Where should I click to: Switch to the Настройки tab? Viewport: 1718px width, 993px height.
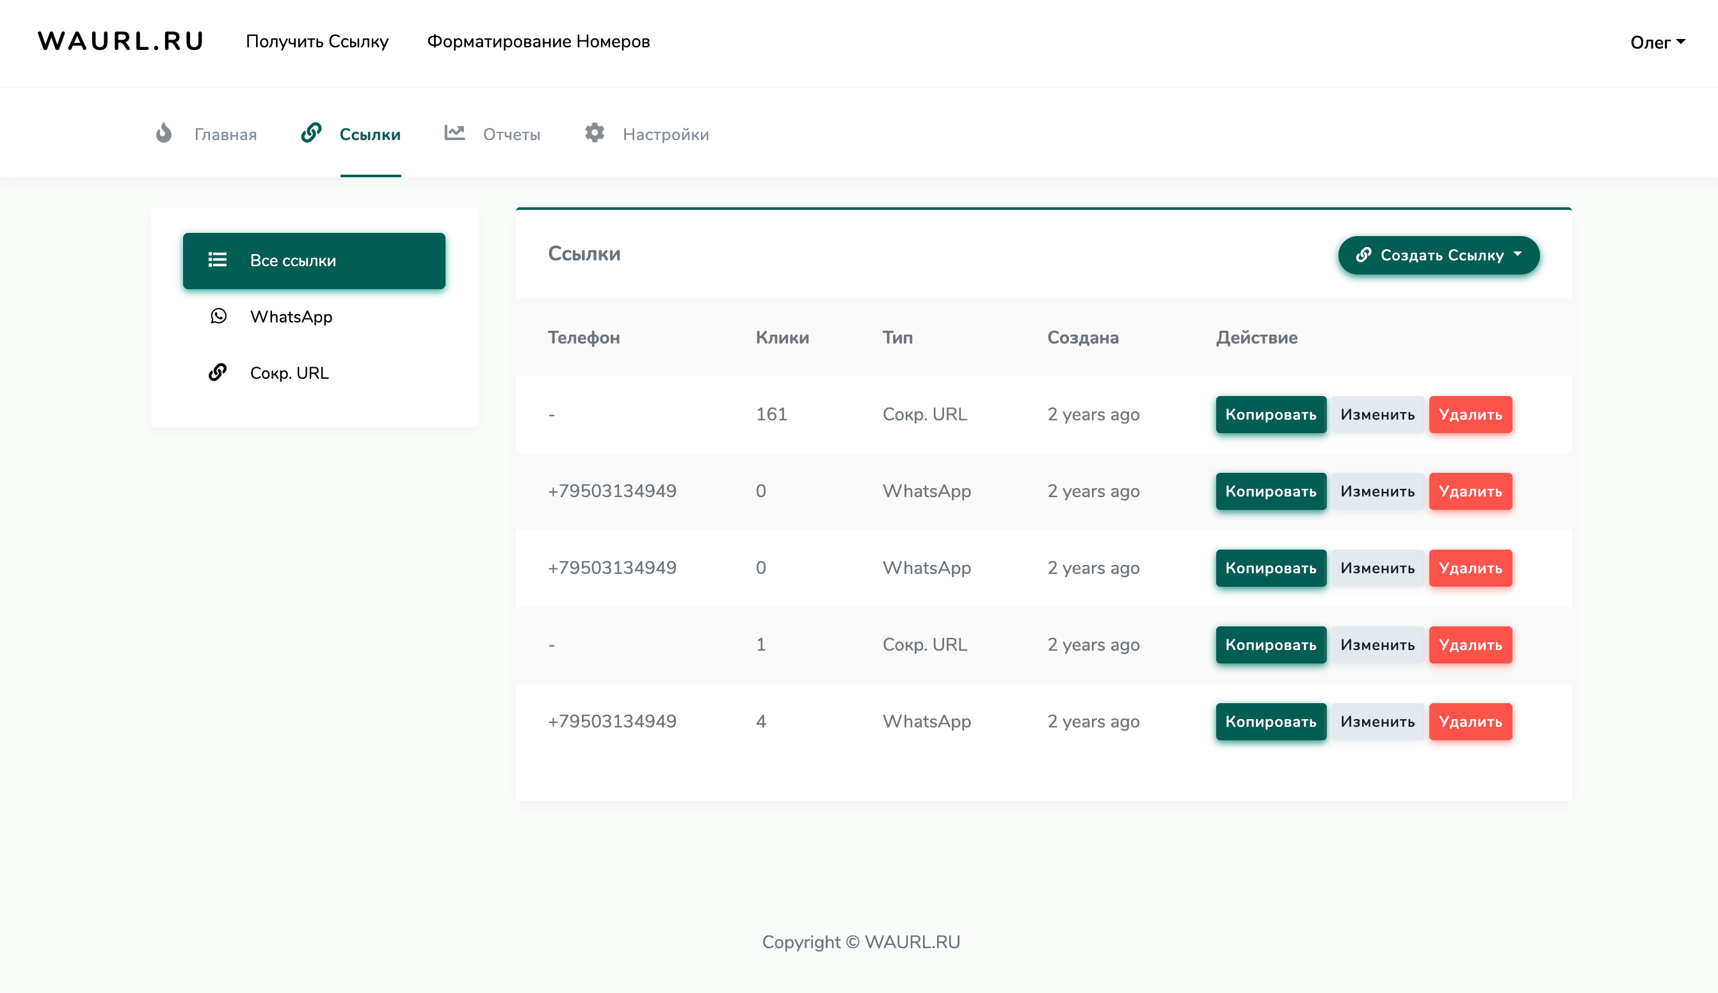(x=666, y=134)
